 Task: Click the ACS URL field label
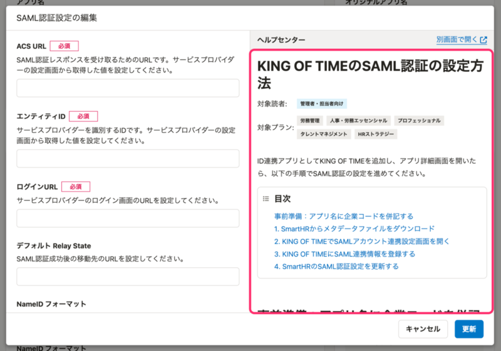click(x=31, y=46)
